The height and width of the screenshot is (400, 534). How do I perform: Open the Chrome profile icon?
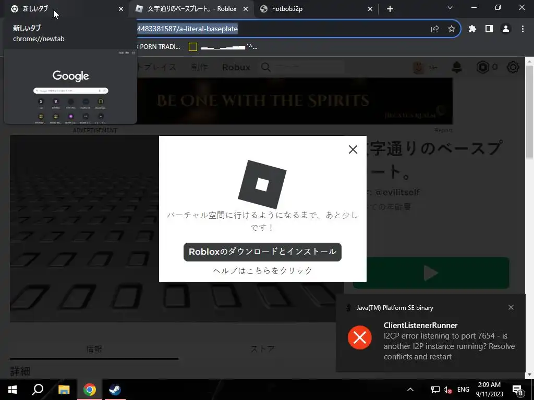(506, 29)
